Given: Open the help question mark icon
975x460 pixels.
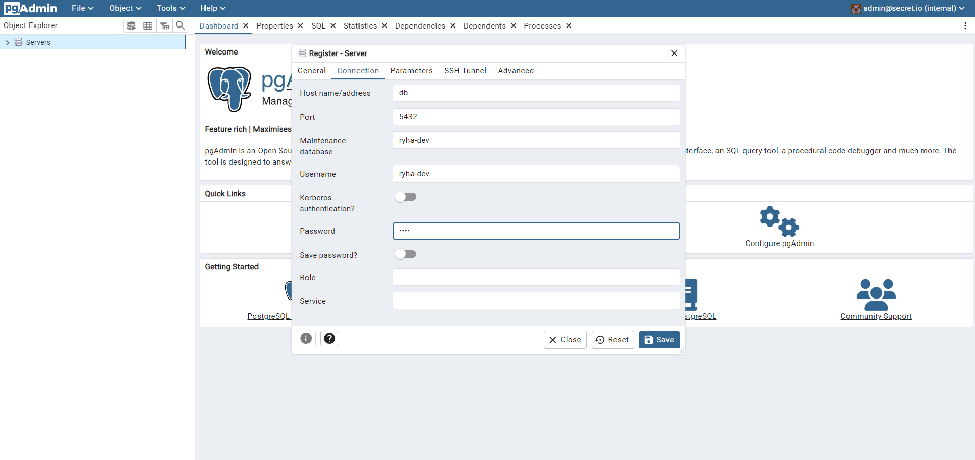Looking at the screenshot, I should 329,338.
